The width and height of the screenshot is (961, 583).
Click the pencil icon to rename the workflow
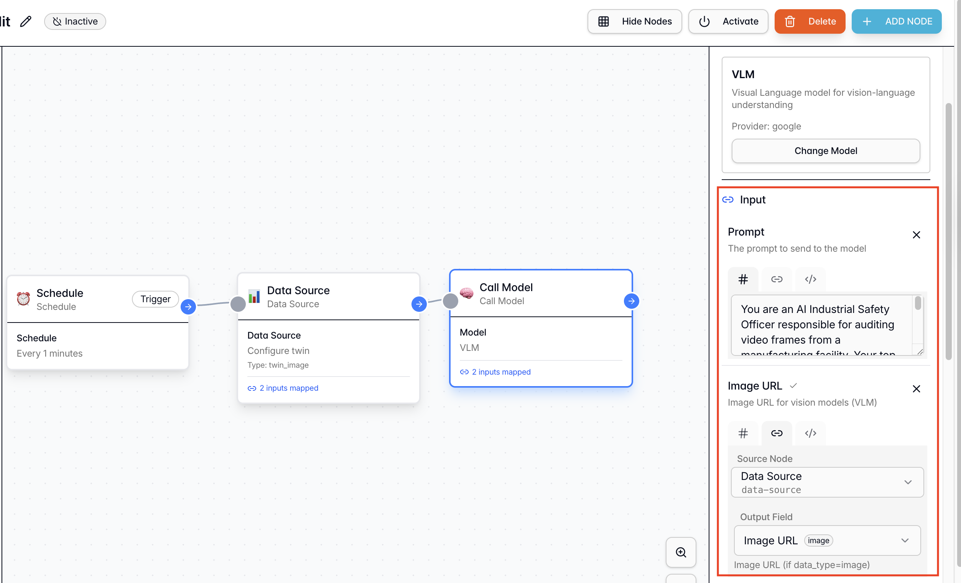[26, 21]
